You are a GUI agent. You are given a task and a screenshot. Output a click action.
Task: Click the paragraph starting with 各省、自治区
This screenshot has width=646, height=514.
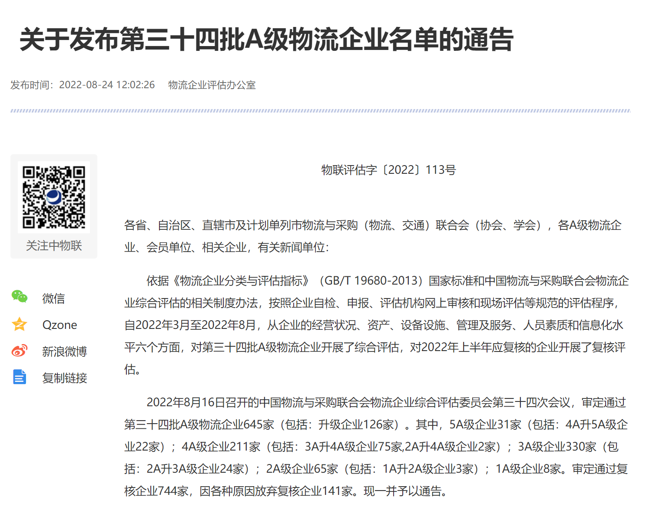(x=373, y=225)
